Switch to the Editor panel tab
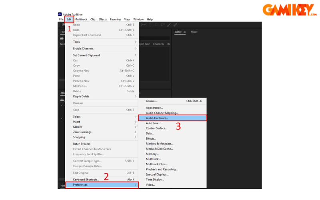This screenshot has width=320, height=200. coord(178,32)
